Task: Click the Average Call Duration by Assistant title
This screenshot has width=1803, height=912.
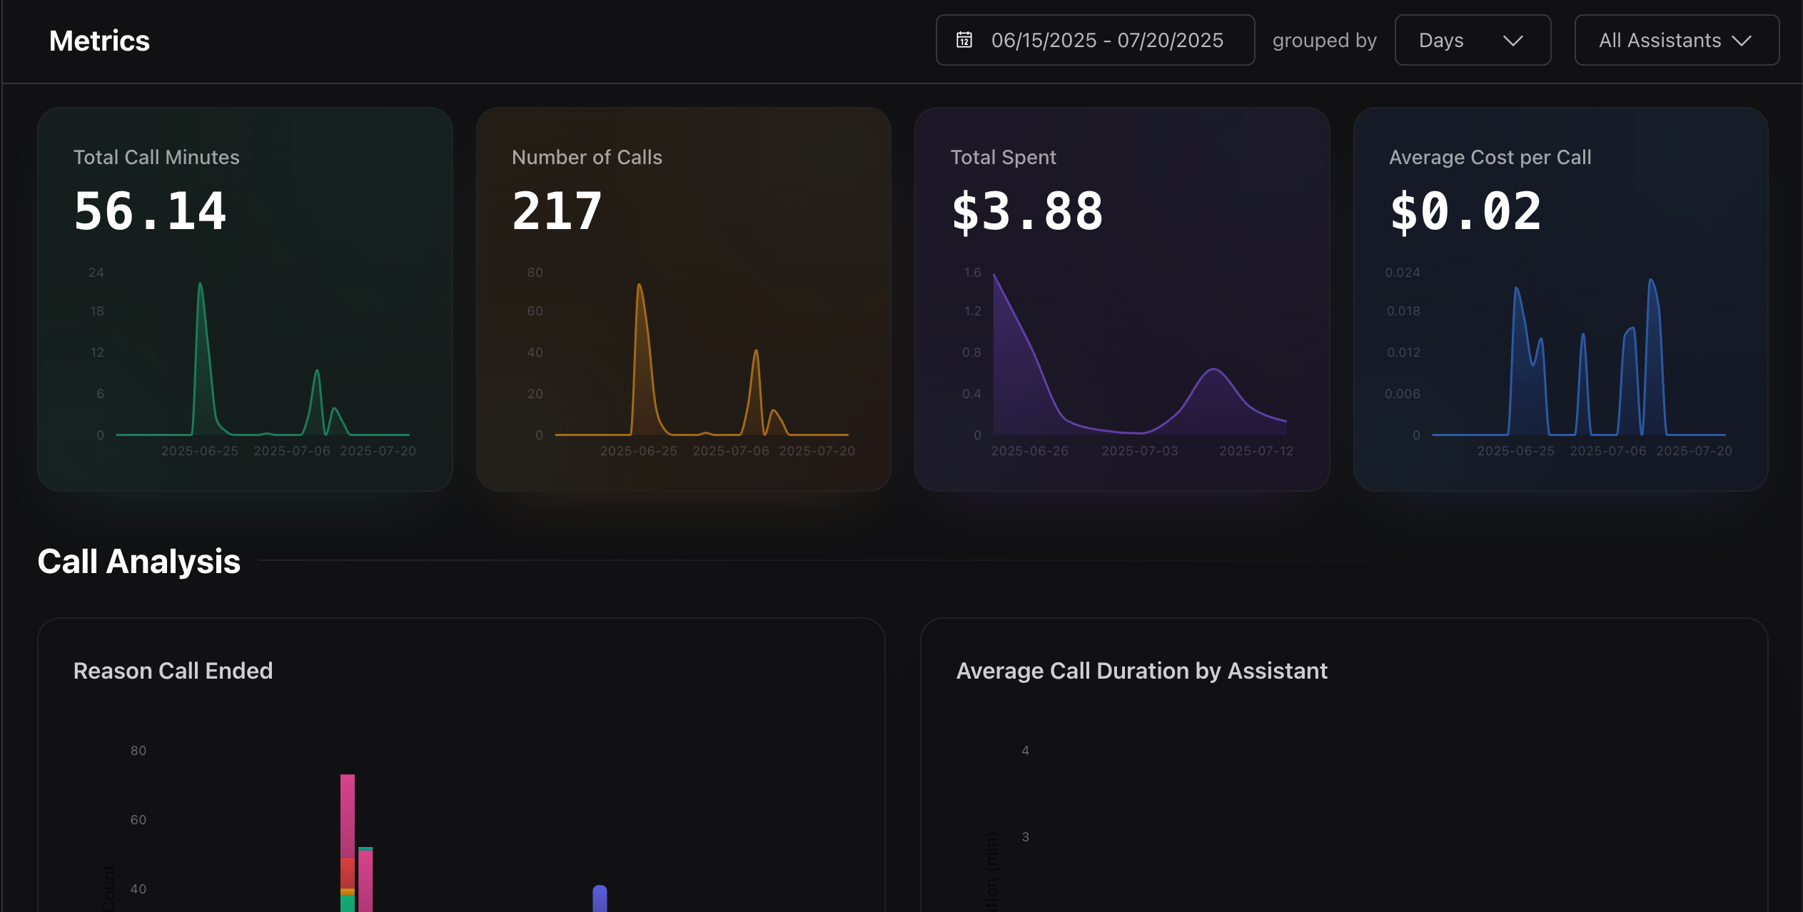Action: tap(1141, 671)
